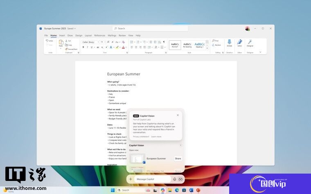Toggle strikethrough formatting

pos(98,47)
